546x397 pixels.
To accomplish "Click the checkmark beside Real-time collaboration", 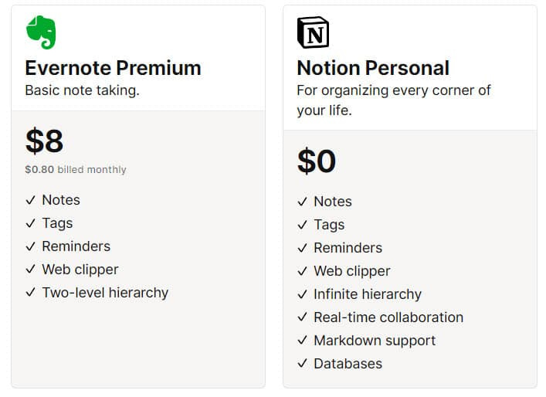I will [x=302, y=317].
